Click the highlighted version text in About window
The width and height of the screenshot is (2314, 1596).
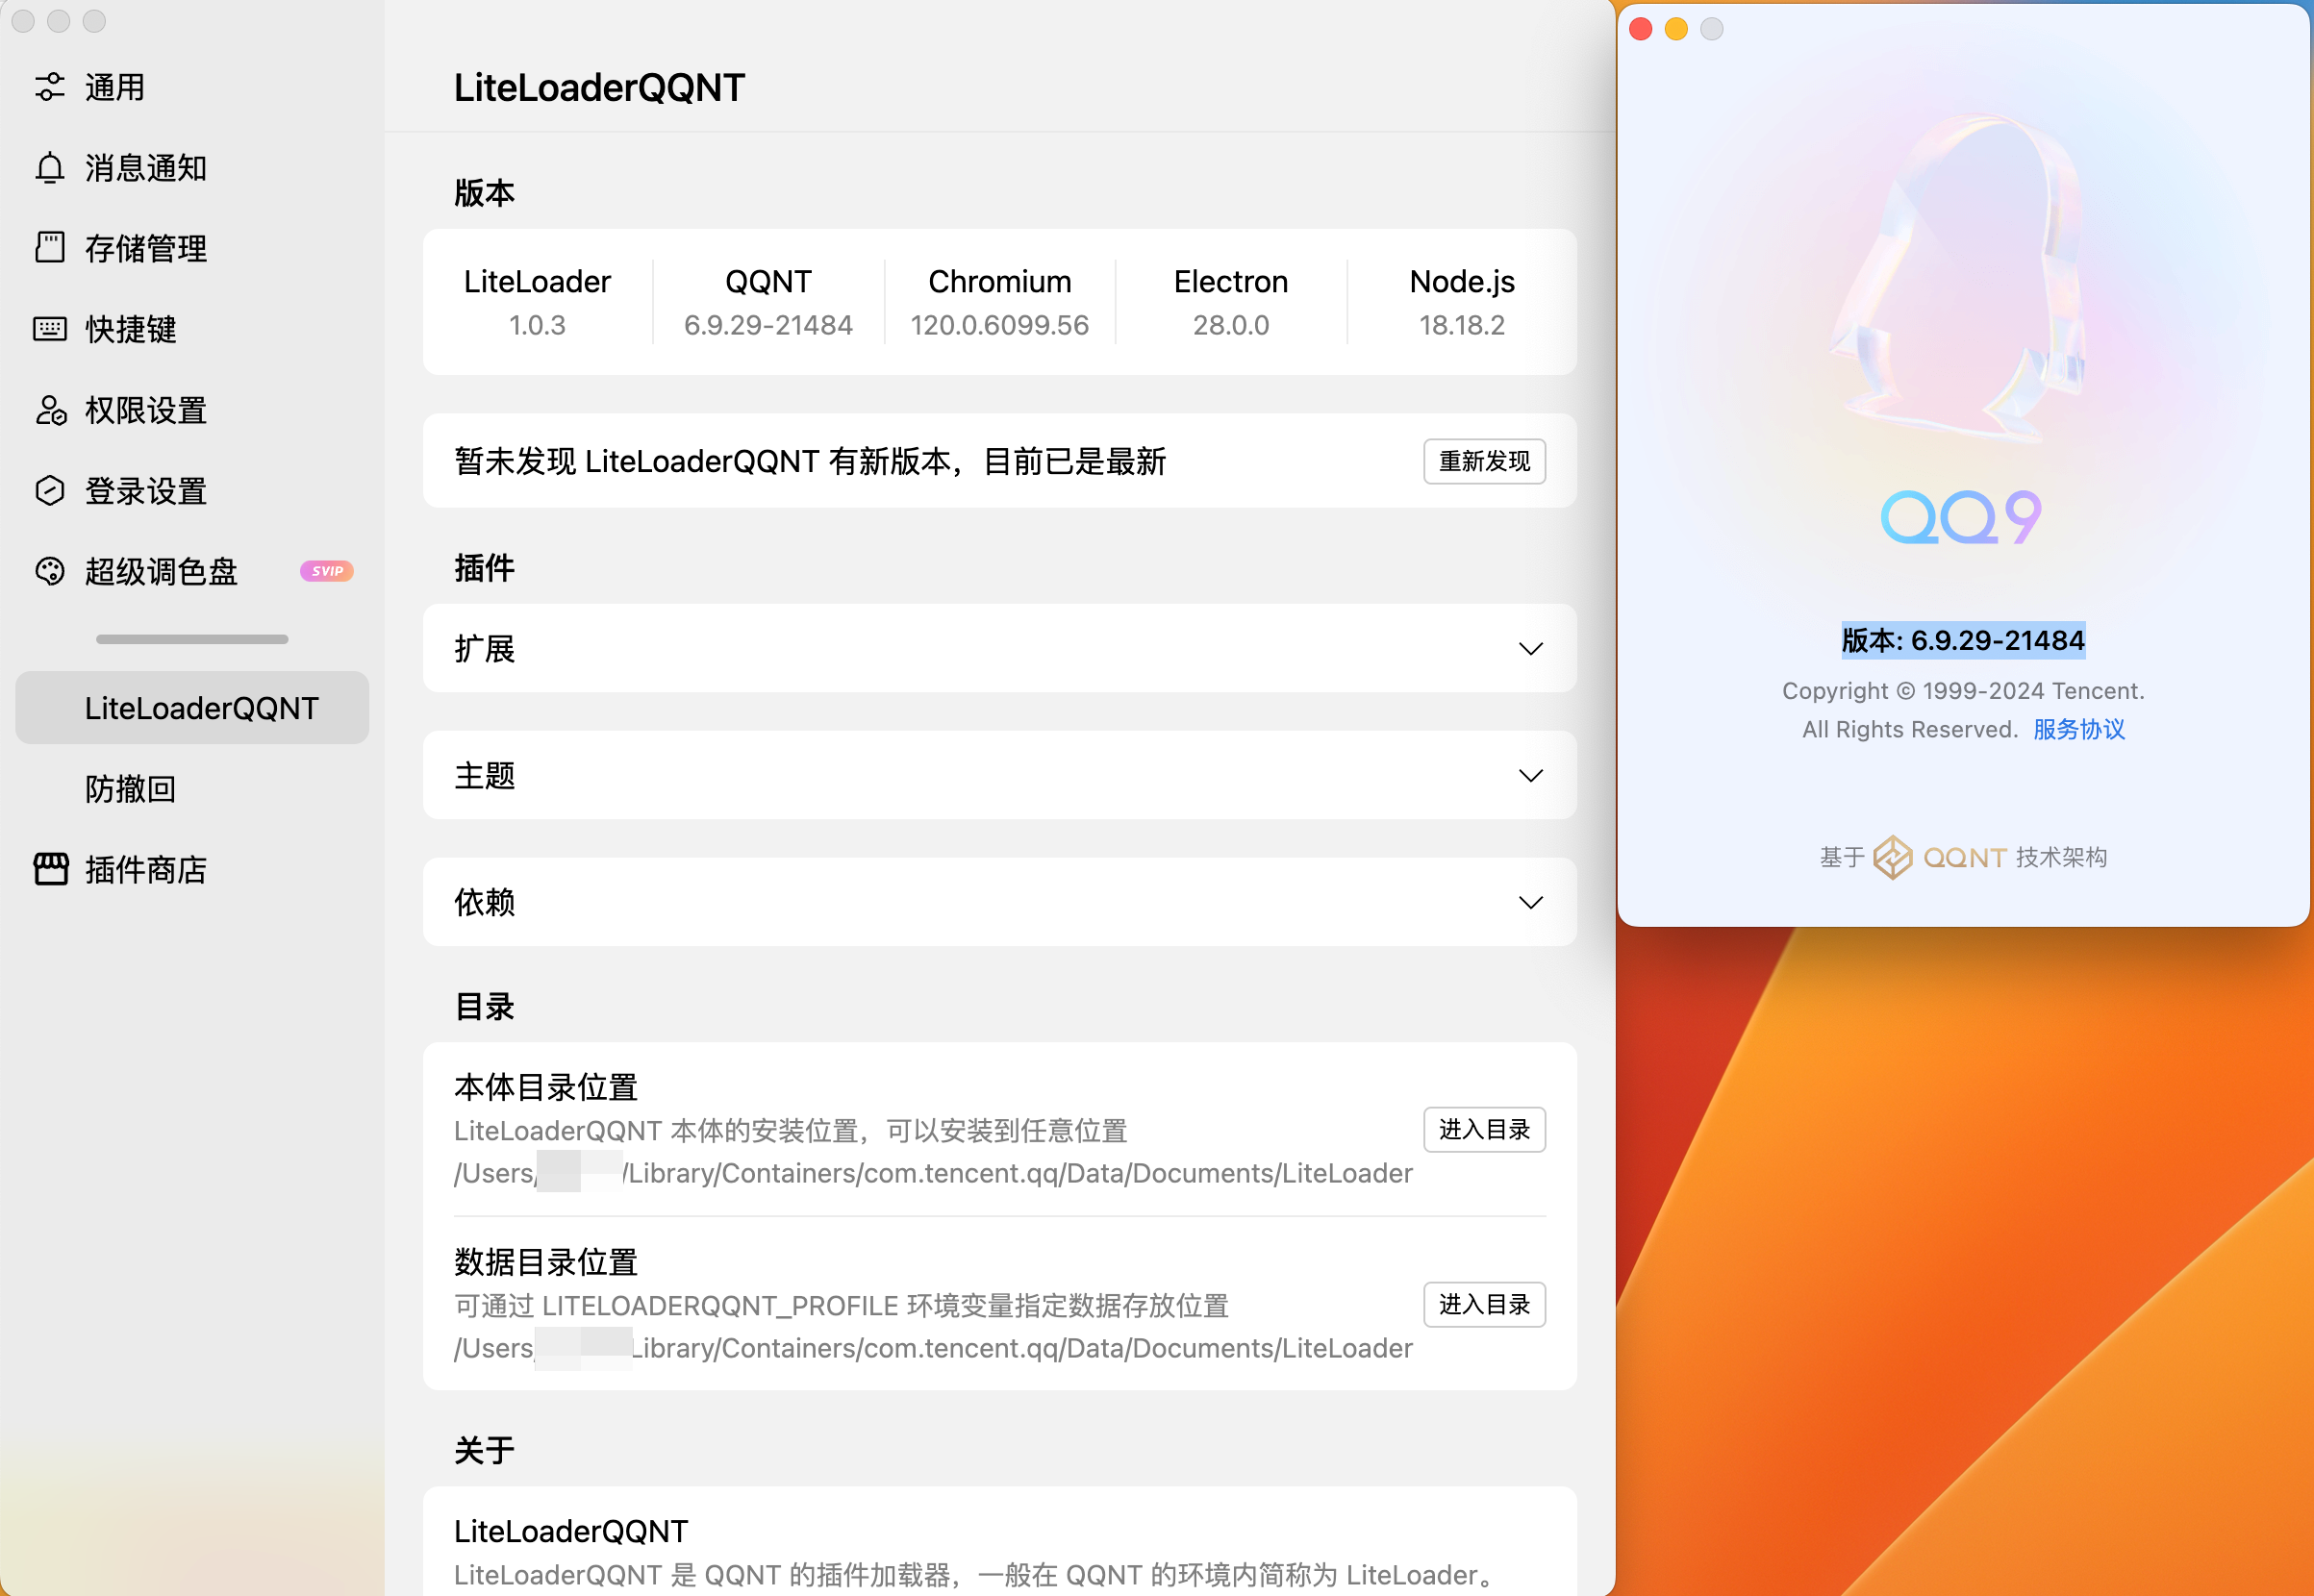pos(1962,640)
